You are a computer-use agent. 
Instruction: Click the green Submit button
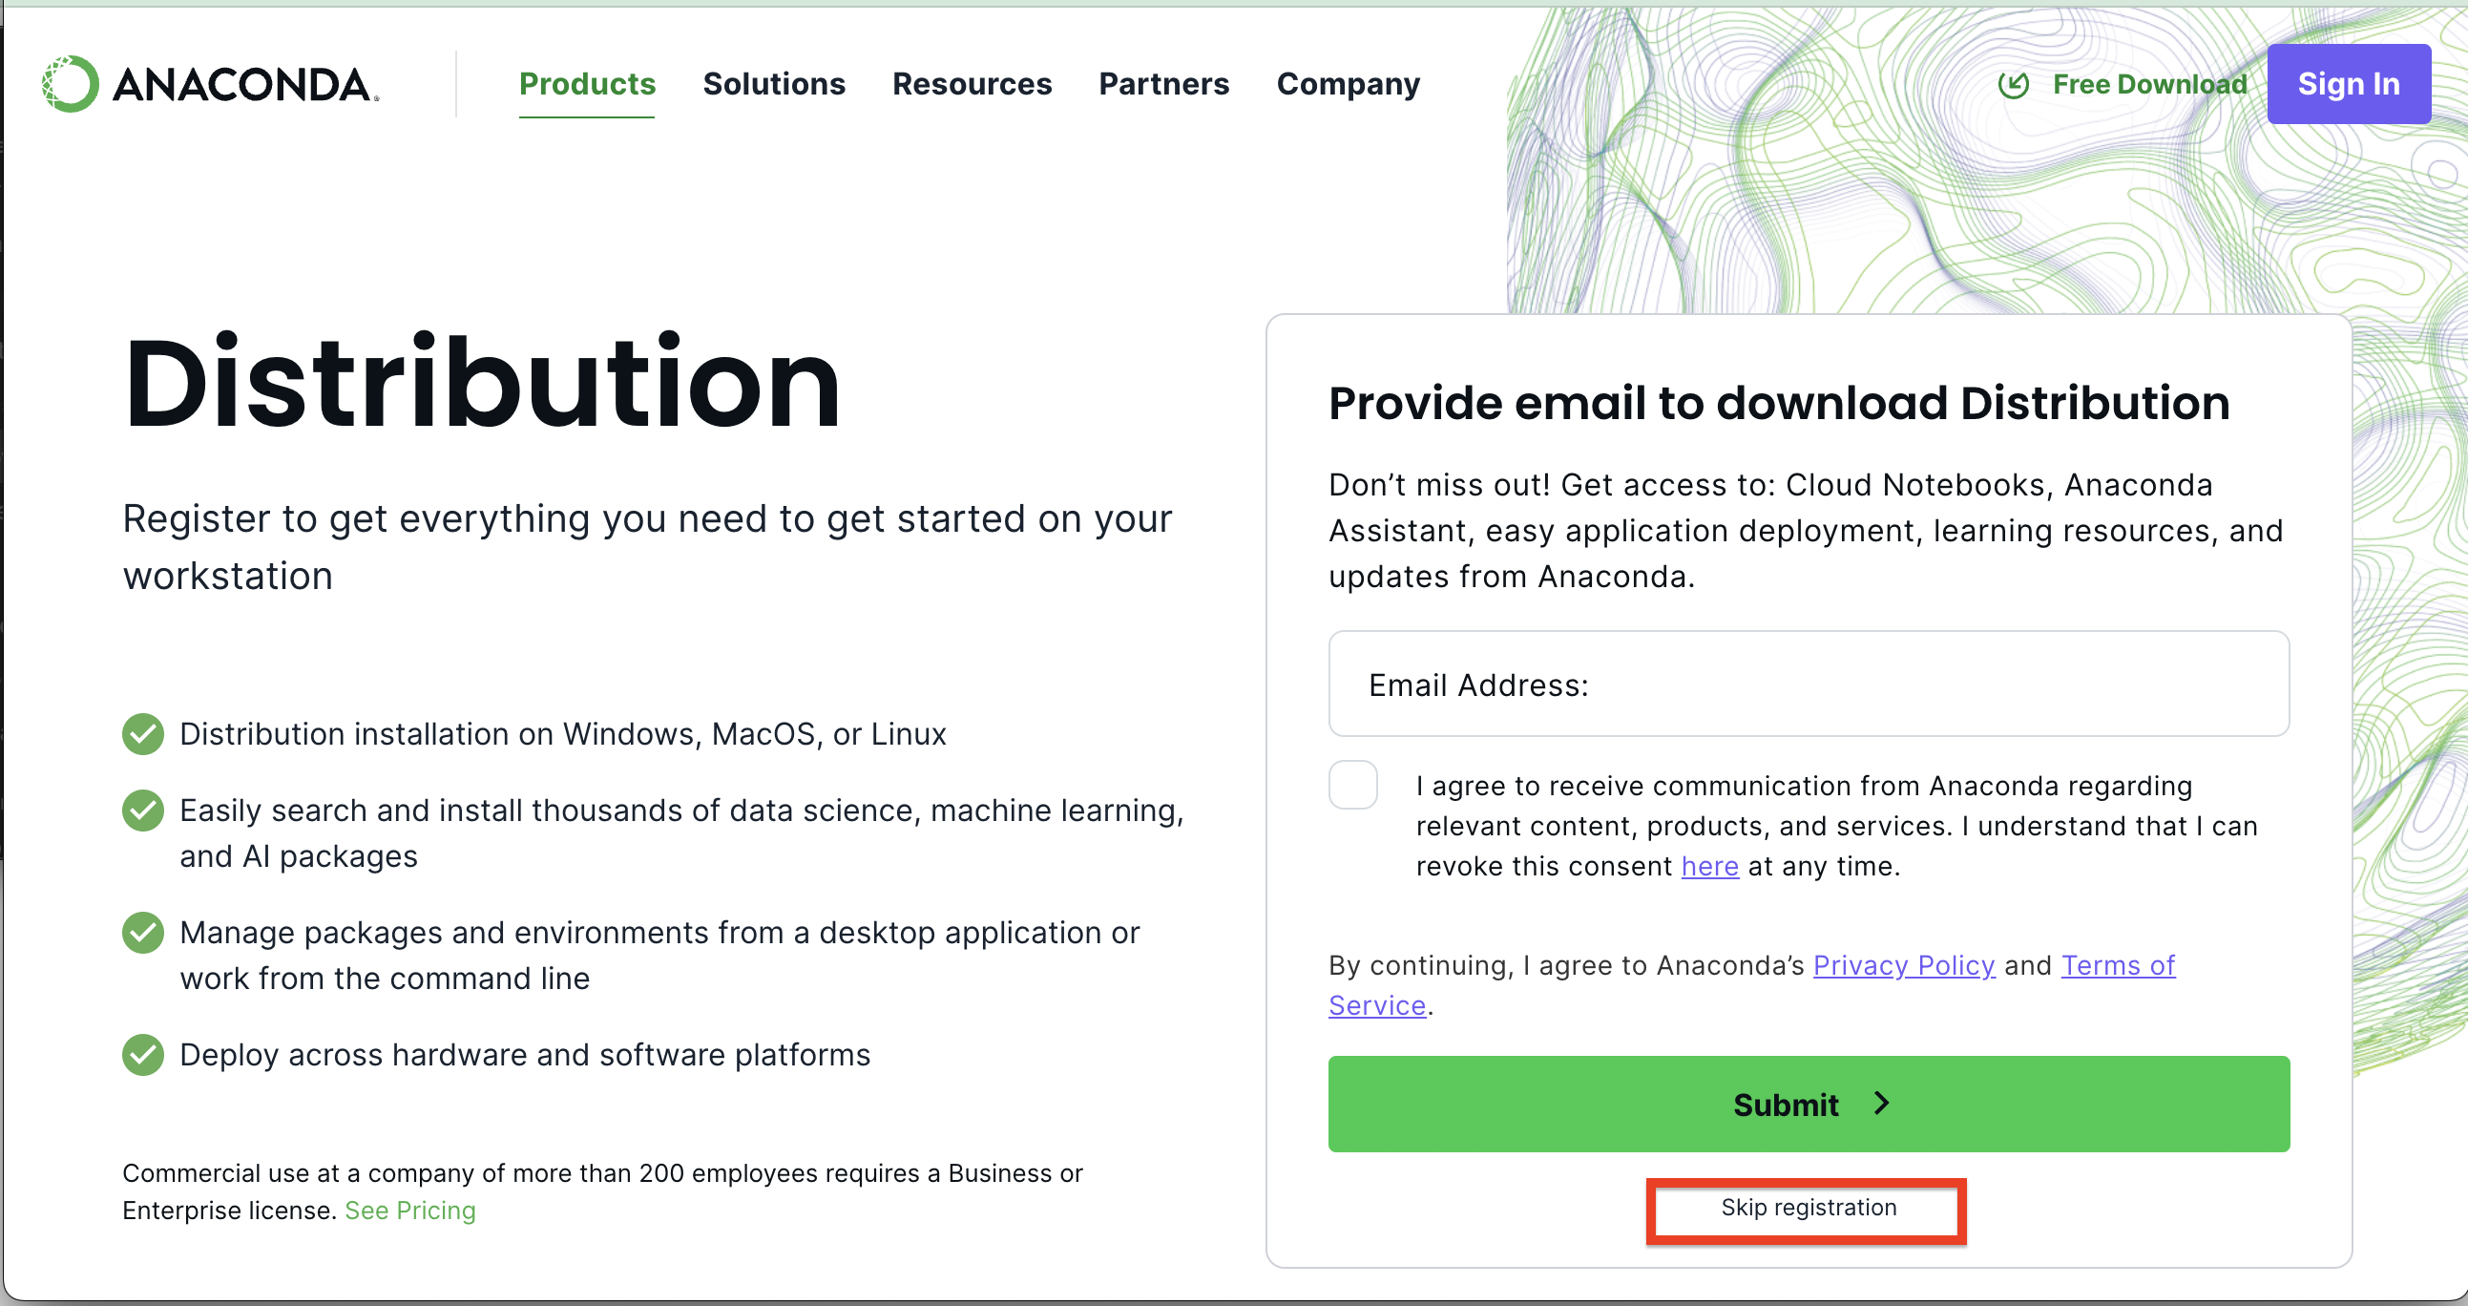(x=1809, y=1104)
